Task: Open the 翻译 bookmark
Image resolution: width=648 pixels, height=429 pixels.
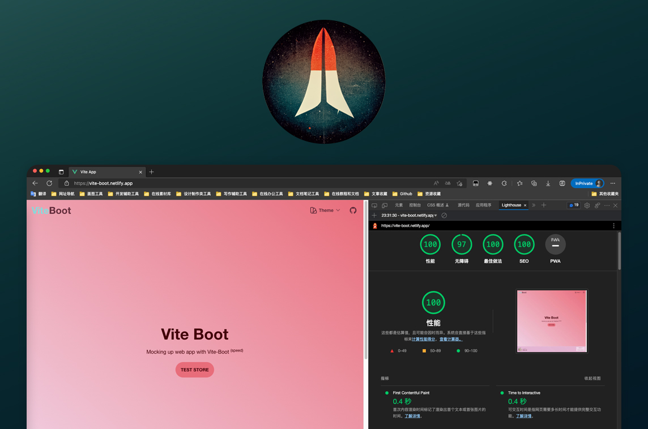Action: (38, 194)
